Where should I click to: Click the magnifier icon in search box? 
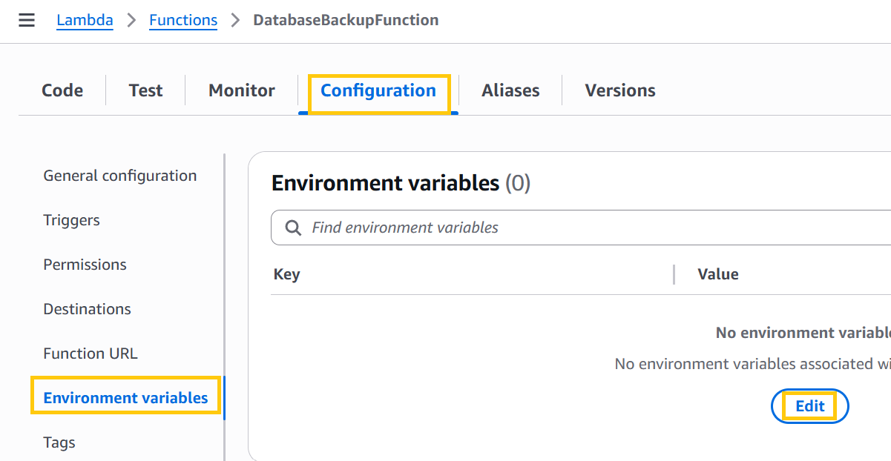294,228
